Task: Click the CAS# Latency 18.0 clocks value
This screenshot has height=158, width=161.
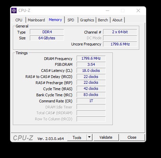Action: click(91, 71)
